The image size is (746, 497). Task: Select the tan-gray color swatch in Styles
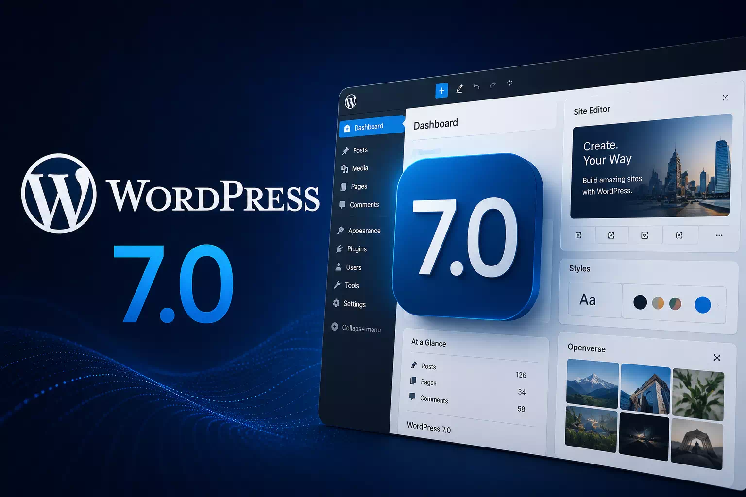coord(658,303)
